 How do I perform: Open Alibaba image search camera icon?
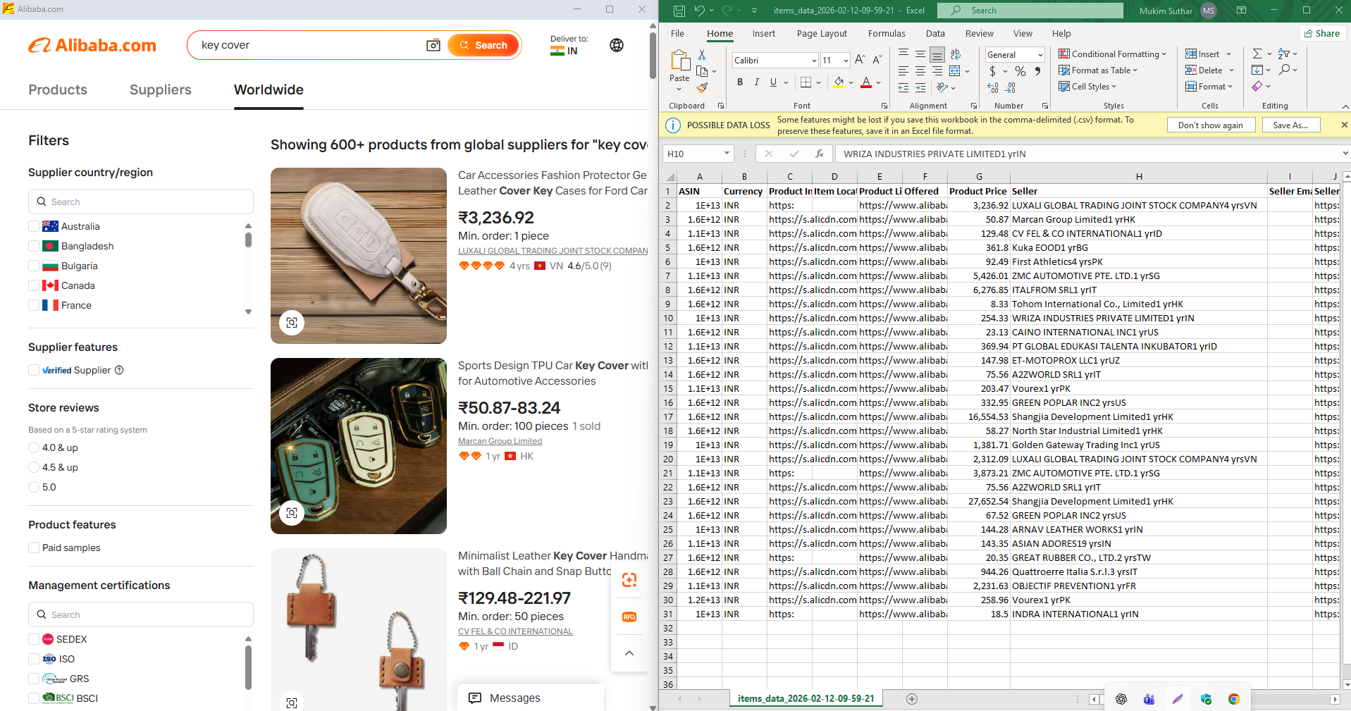point(433,45)
